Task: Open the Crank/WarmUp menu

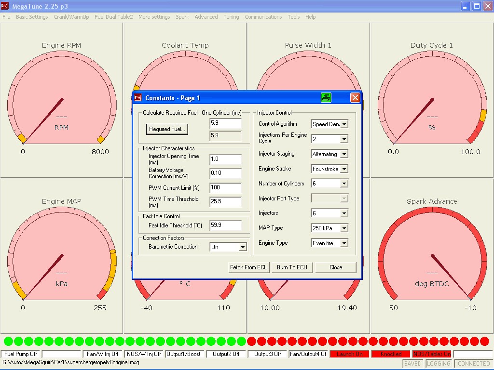Action: pos(71,17)
